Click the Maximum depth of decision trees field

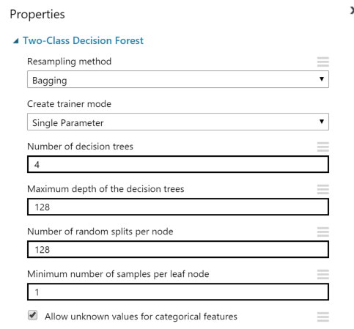178,207
